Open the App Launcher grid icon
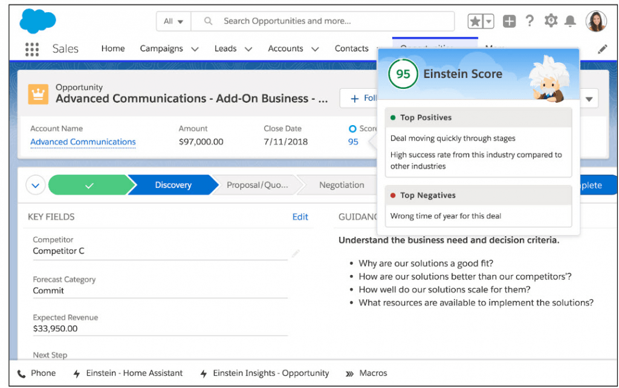619x388 pixels. 32,50
